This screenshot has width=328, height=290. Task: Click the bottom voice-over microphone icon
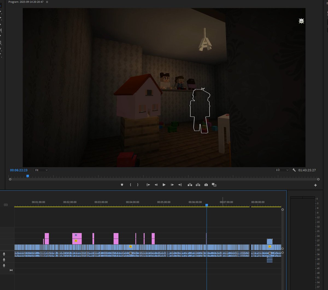[4, 265]
